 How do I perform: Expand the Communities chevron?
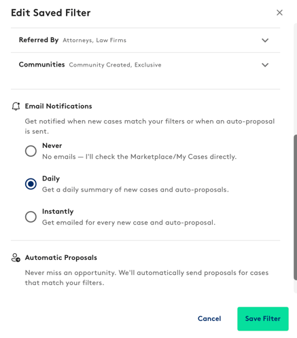pos(265,65)
